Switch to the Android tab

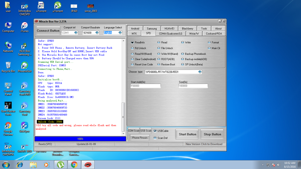(x=135, y=28)
